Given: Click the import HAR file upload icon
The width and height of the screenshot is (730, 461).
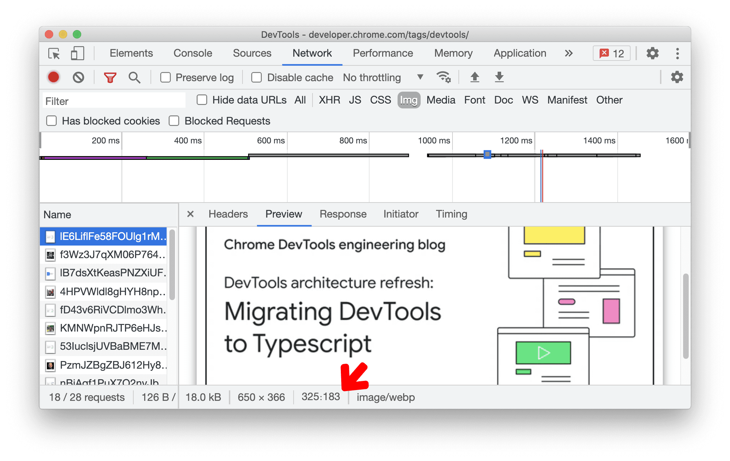Looking at the screenshot, I should click(x=474, y=78).
